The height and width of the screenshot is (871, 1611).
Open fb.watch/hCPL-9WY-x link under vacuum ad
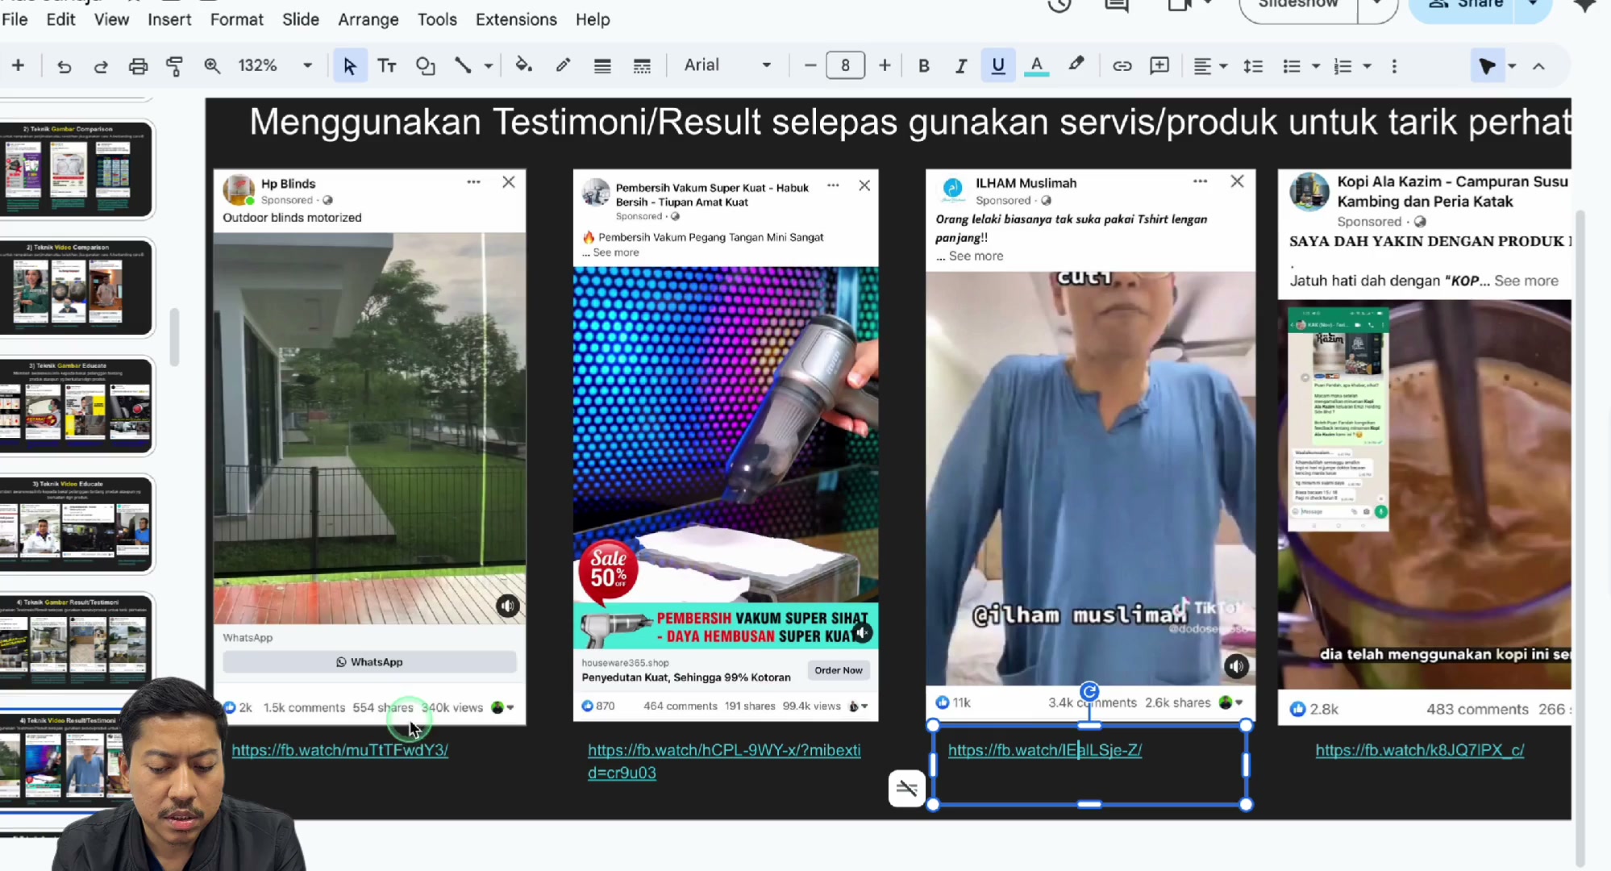(x=724, y=761)
